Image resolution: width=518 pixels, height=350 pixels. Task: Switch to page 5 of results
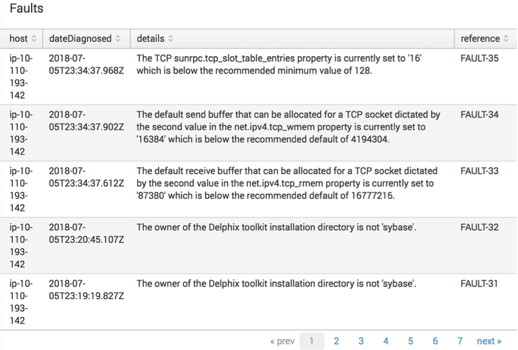410,341
